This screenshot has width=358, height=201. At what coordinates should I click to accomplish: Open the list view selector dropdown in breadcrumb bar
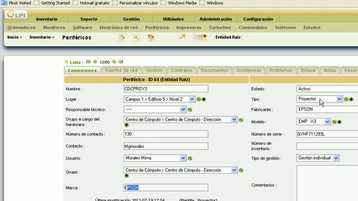200,37
